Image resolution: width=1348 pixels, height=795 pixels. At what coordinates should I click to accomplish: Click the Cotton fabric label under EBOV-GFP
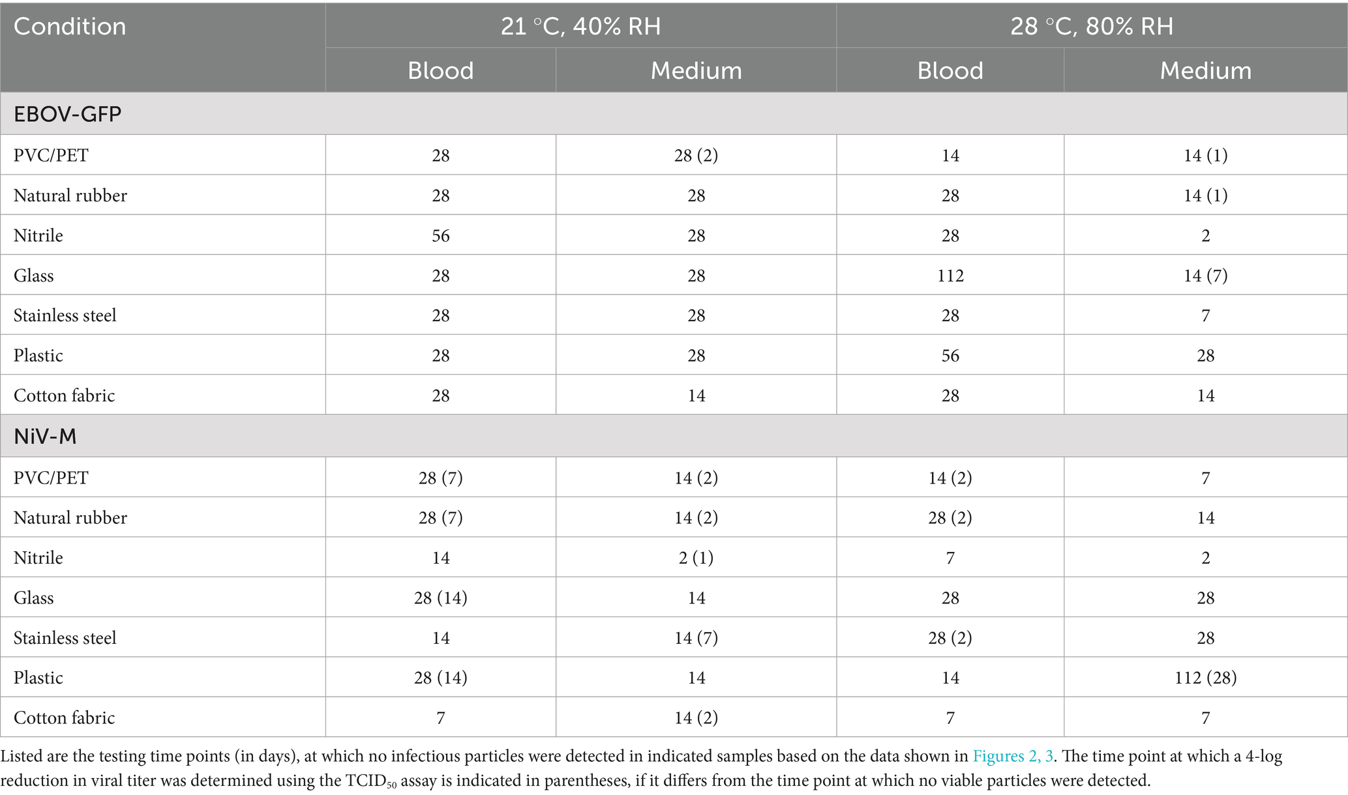point(64,396)
